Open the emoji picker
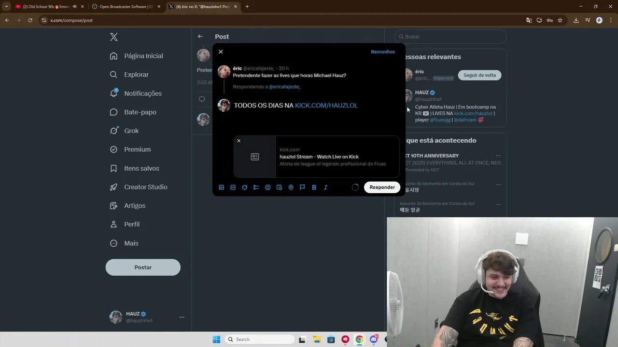 (x=268, y=187)
